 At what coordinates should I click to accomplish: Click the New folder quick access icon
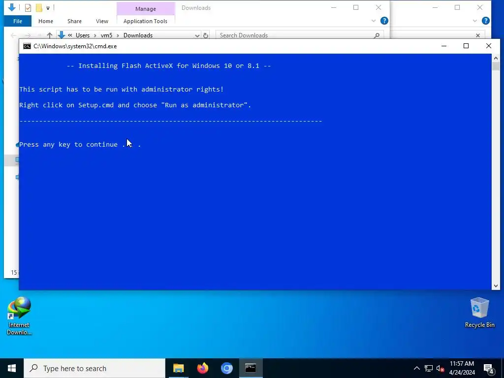pyautogui.click(x=39, y=8)
